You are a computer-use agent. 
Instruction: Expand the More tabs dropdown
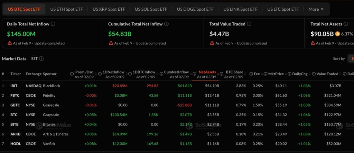click(316, 9)
